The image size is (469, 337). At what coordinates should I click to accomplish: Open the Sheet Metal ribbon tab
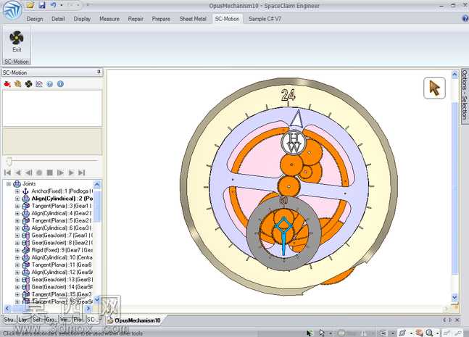(x=193, y=19)
